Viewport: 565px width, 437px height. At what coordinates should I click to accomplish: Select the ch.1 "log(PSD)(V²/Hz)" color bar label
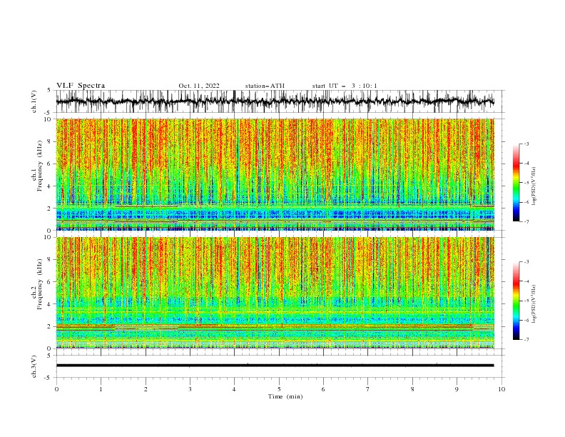point(534,186)
